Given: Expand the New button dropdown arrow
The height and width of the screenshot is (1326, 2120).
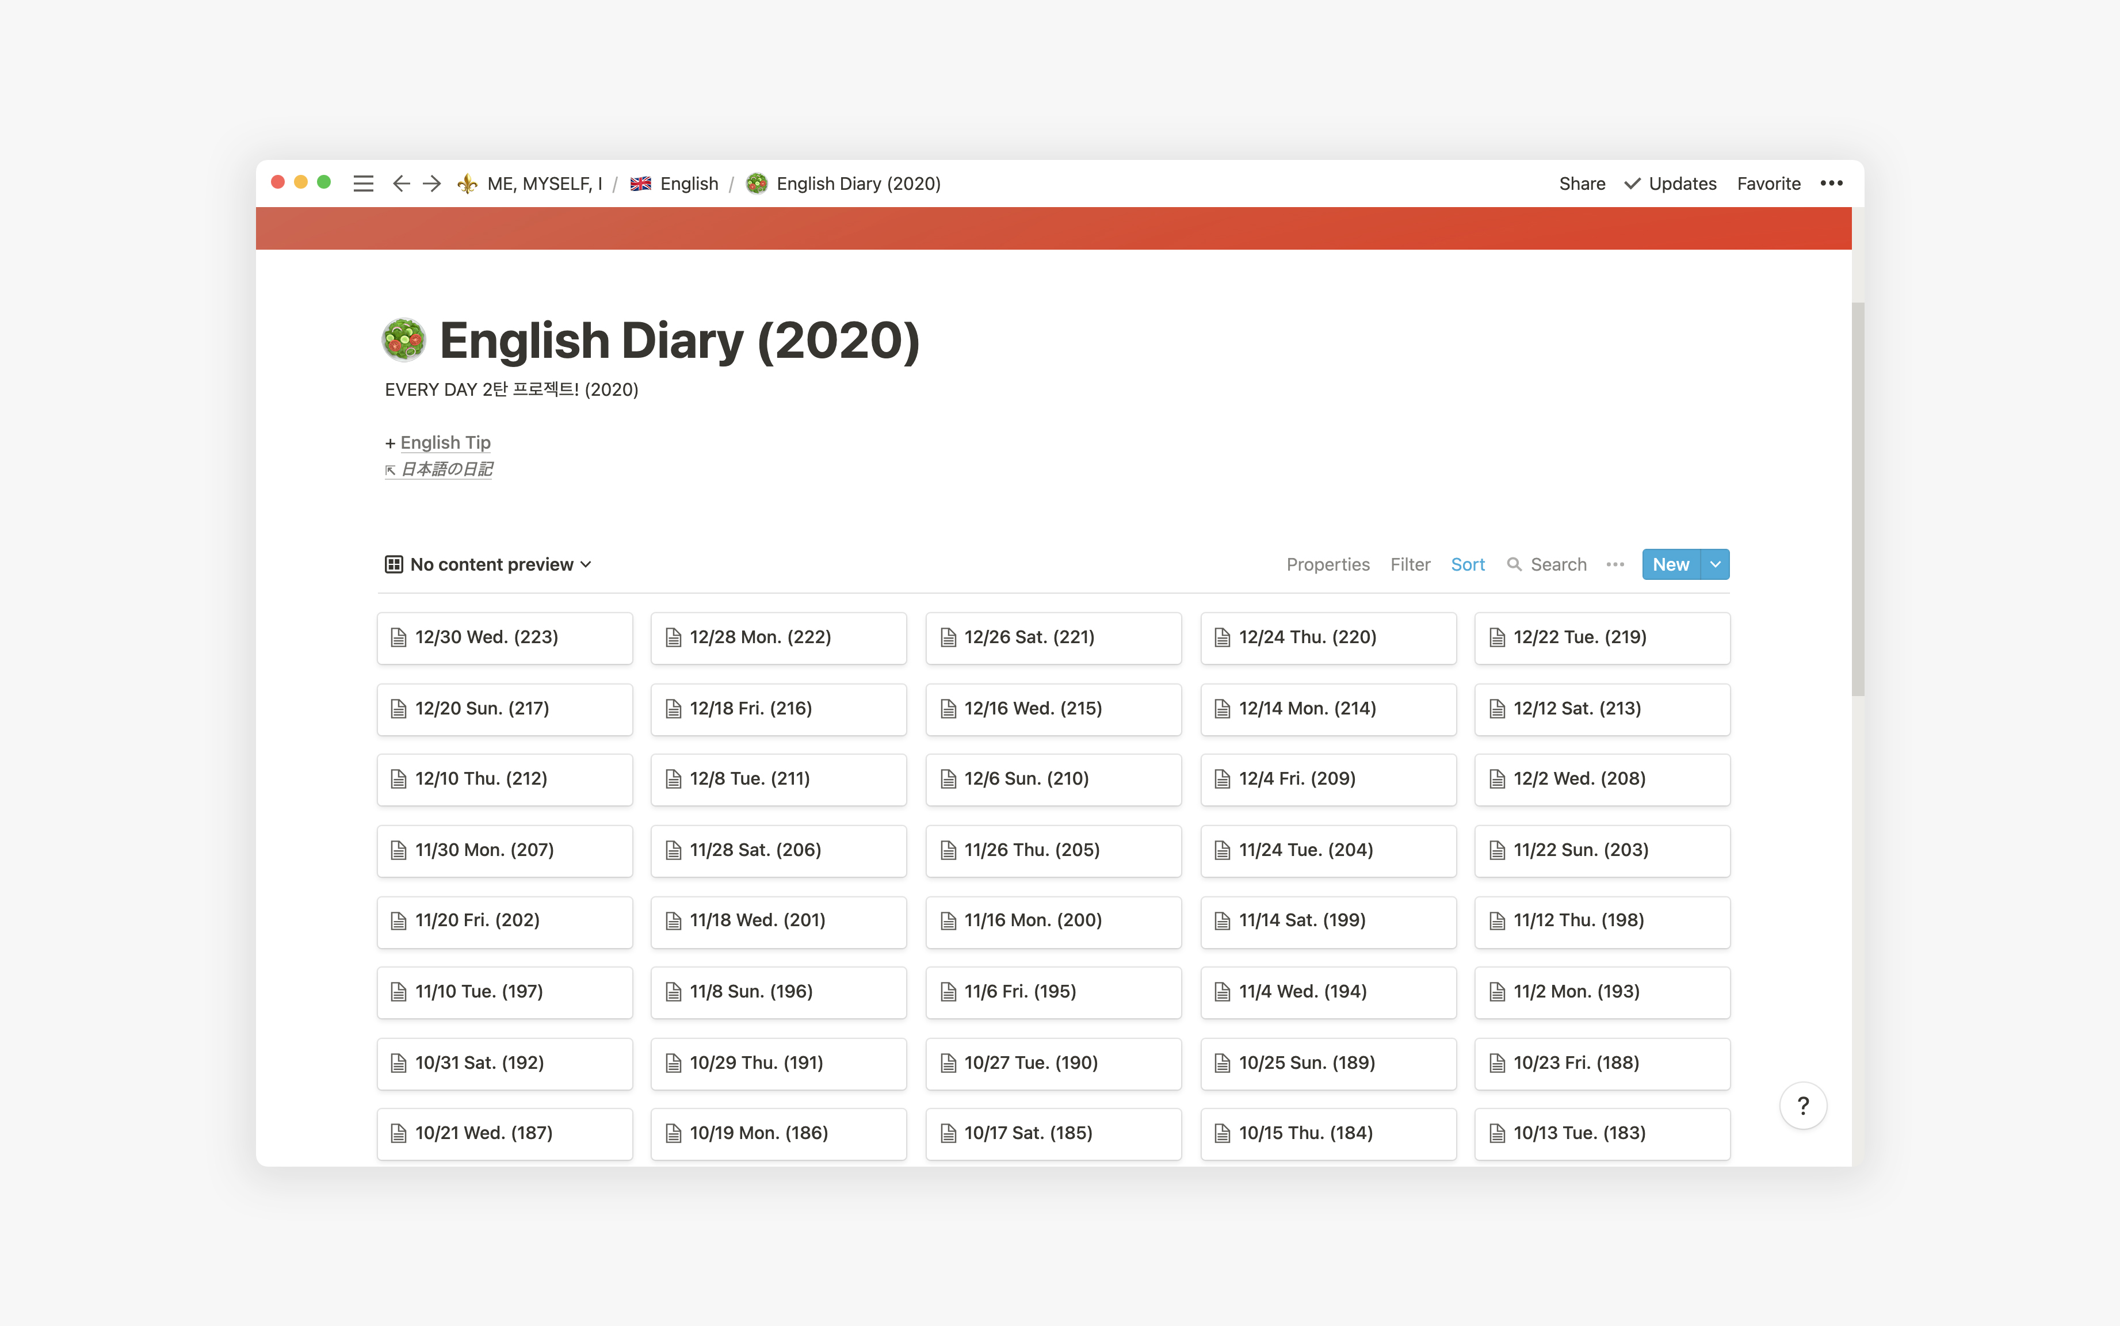Looking at the screenshot, I should [1715, 564].
